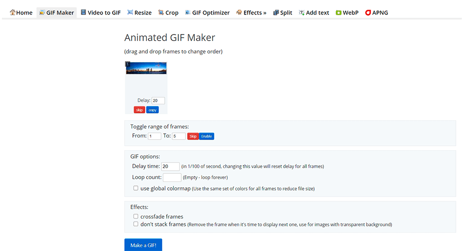Check don't stack frames option
Viewport: 464px width, 251px height.
pos(136,224)
